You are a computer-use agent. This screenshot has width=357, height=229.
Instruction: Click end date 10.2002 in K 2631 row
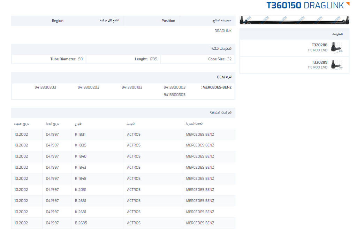[x=21, y=212]
